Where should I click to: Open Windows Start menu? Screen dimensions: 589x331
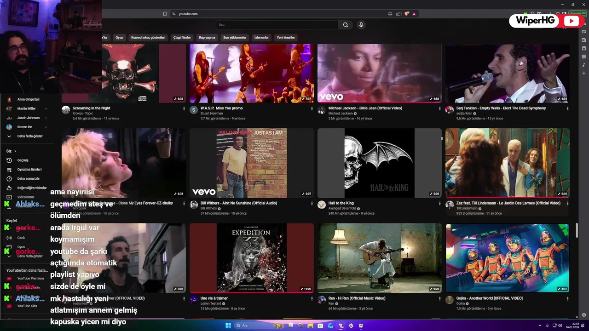228,325
